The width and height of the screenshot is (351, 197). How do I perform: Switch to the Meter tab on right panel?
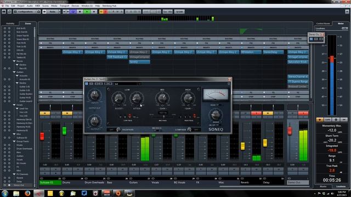pyautogui.click(x=341, y=24)
